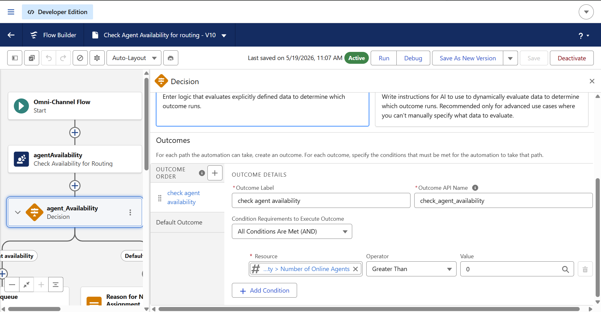
Task: Zoom in the canvas with plus button
Action: coord(41,284)
